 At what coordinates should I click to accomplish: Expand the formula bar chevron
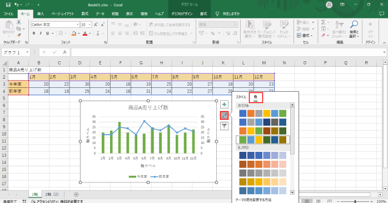pyautogui.click(x=384, y=52)
